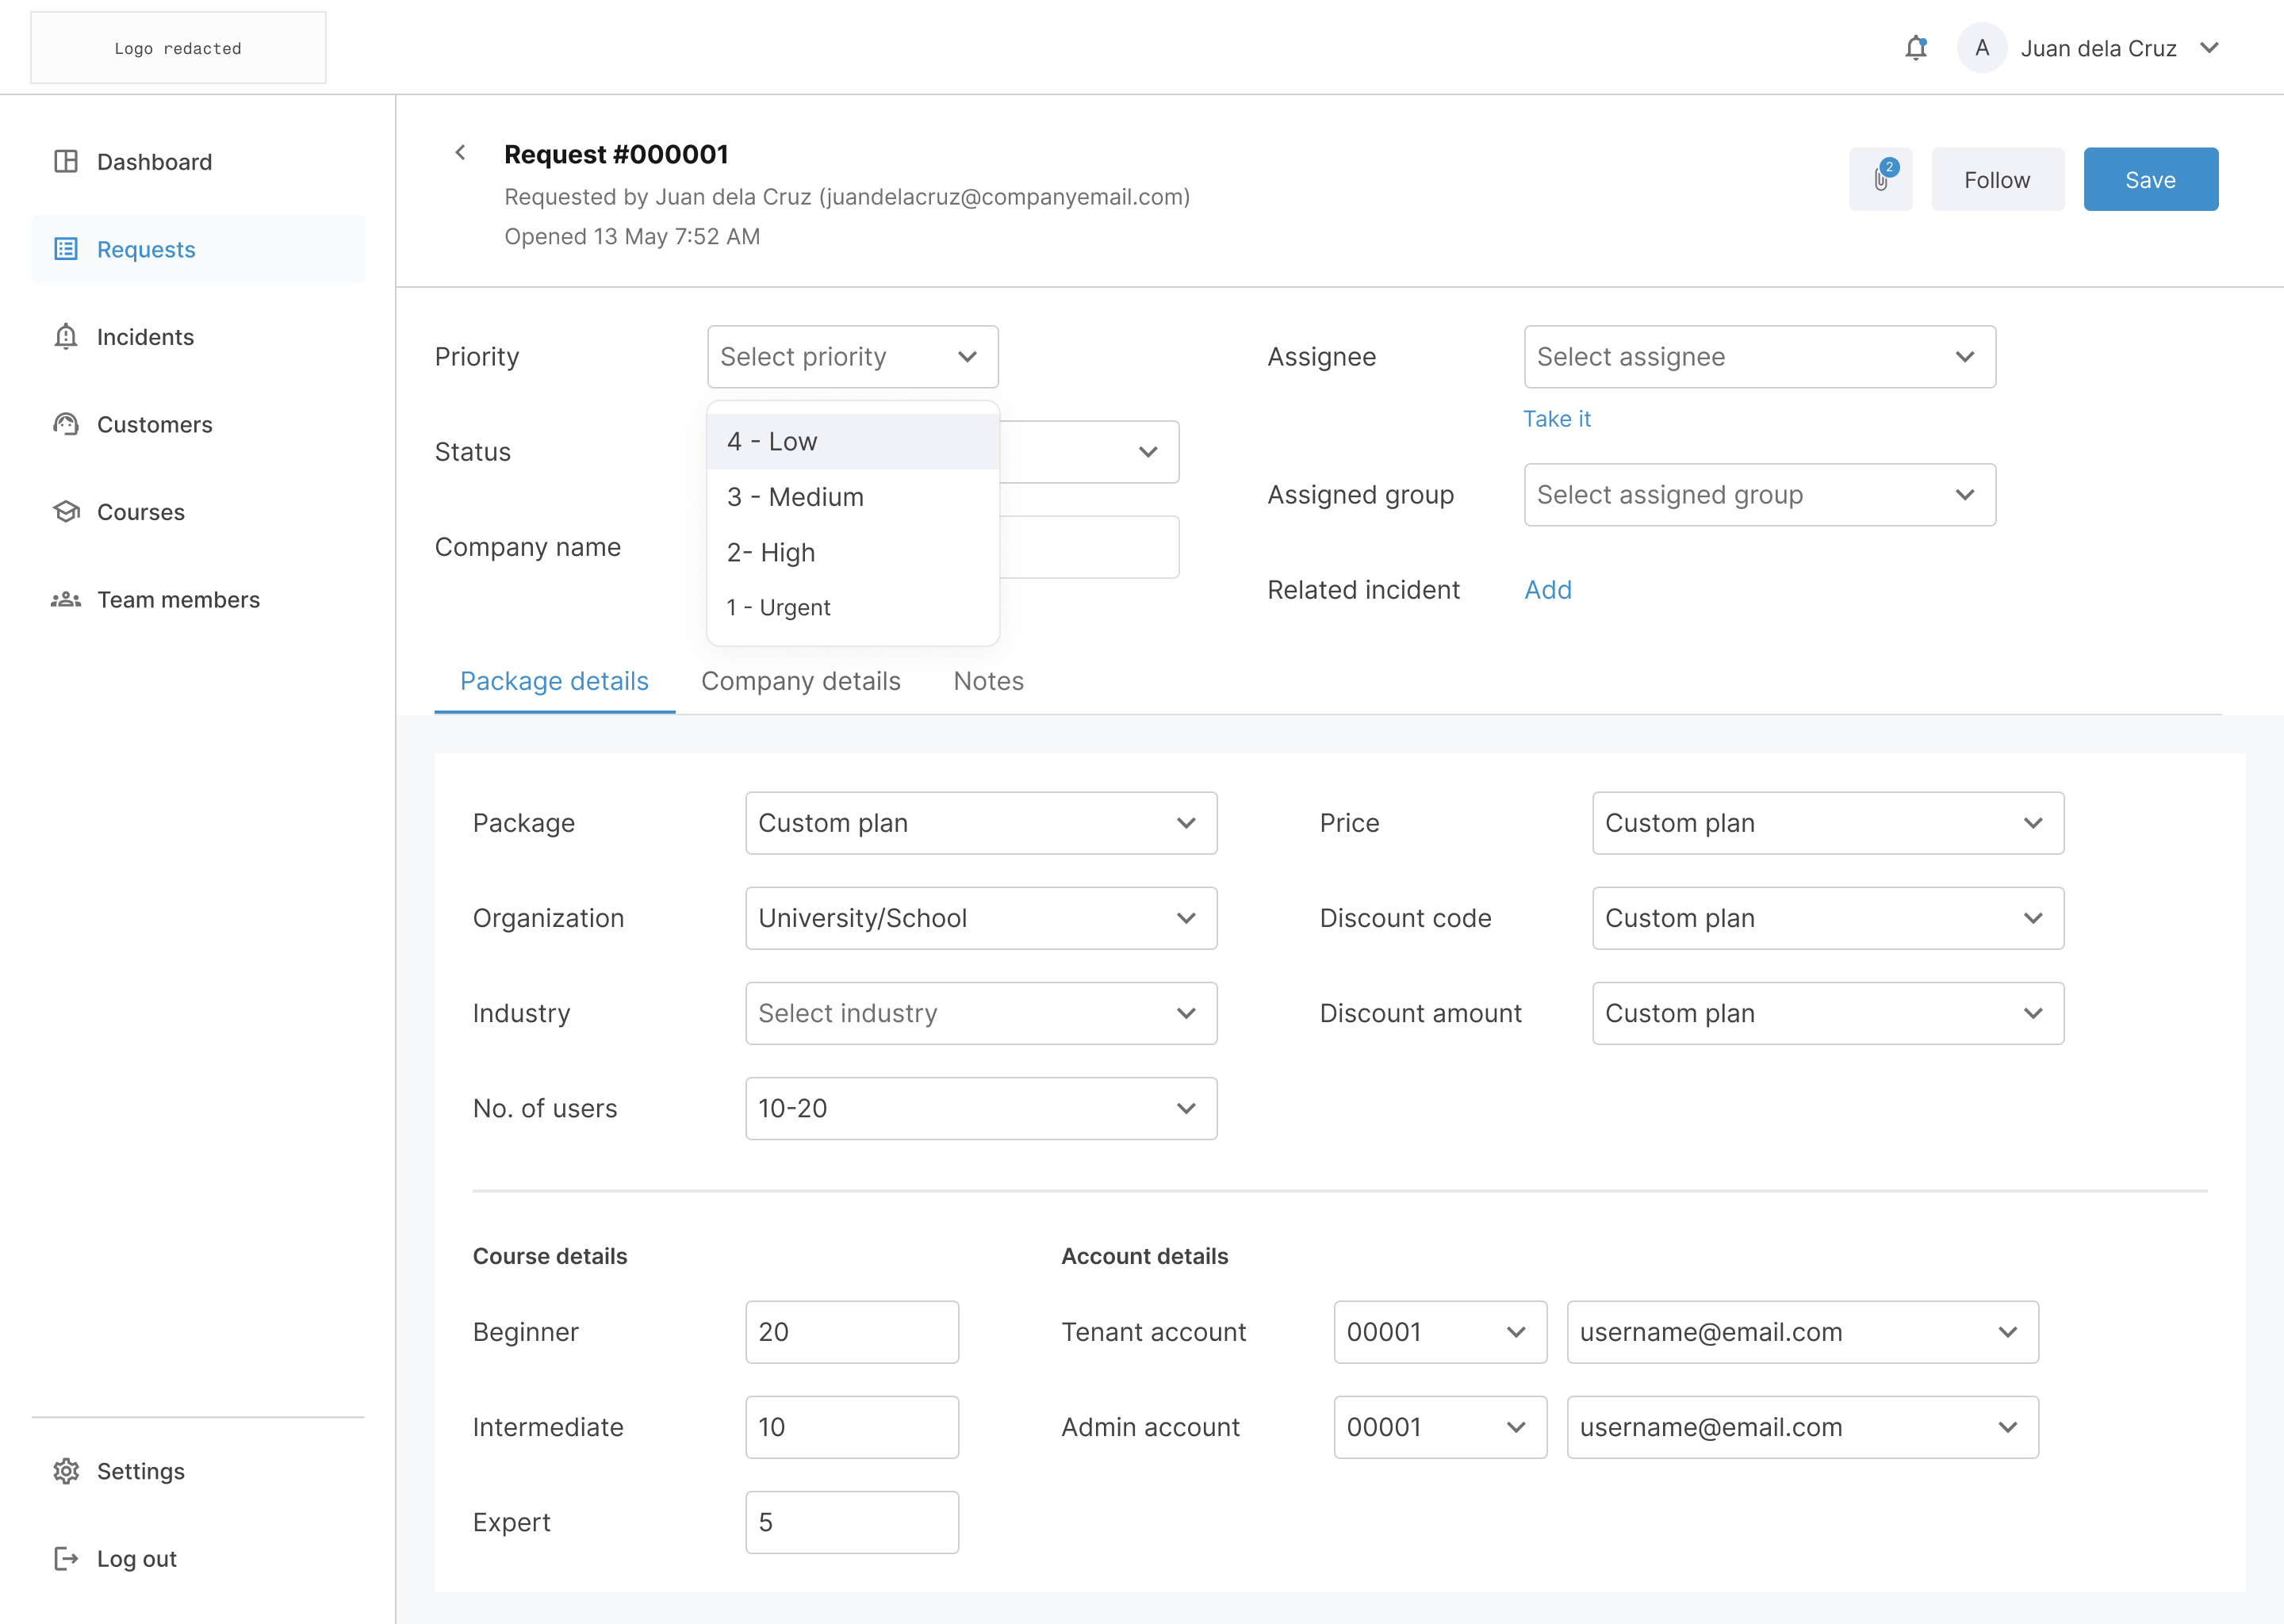Click the Log out icon
The height and width of the screenshot is (1624, 2284).
click(65, 1558)
